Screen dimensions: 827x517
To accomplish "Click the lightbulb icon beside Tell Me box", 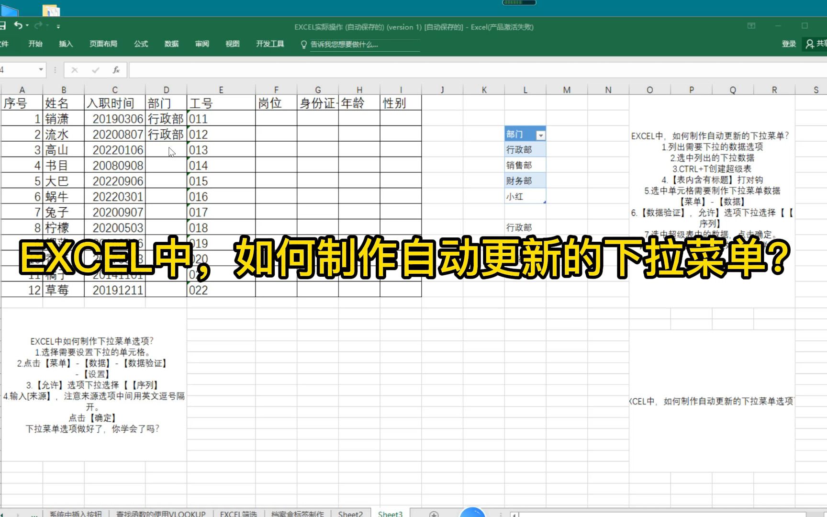I will pyautogui.click(x=303, y=45).
